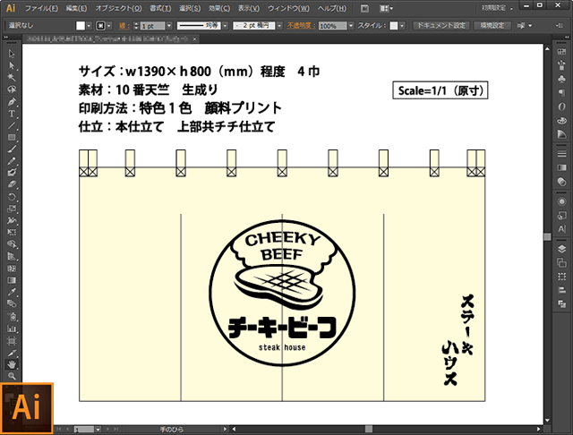Viewport: 573px width, 435px height.
Task: Select the Column Graph tool
Action: point(12,328)
